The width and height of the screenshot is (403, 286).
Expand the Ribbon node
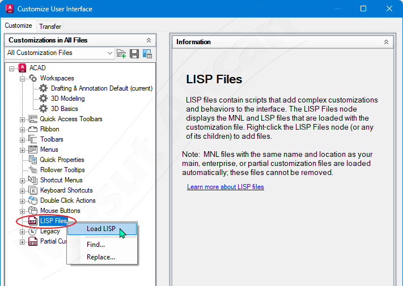pos(22,130)
